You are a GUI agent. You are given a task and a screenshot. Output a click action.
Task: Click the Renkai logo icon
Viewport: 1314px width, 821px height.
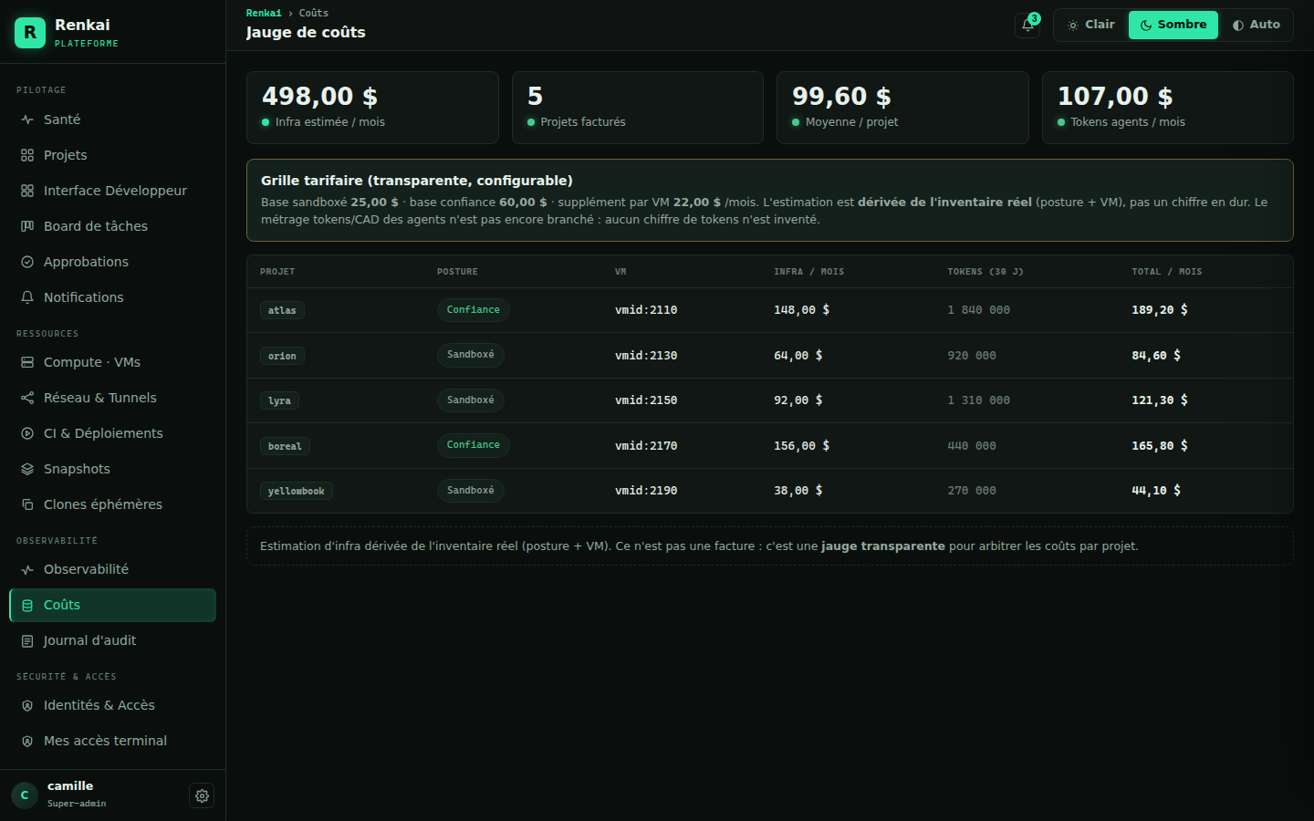point(30,33)
